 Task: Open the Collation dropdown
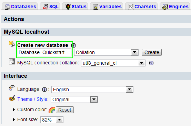coord(106,52)
